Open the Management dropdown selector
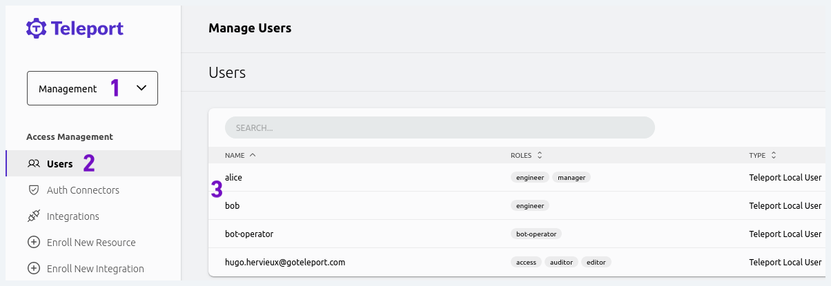This screenshot has height=286, width=831. 92,88
